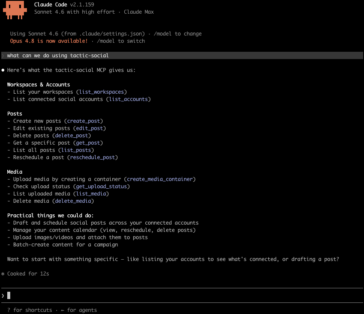Viewport: 364px width, 314px height.
Task: Click 'Using Sonnet 4.6 (from .claude/settings.json)' line
Action: click(x=77, y=34)
